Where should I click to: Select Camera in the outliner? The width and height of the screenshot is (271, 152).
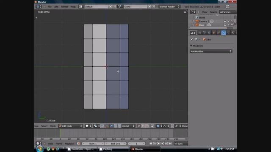pyautogui.click(x=203, y=22)
